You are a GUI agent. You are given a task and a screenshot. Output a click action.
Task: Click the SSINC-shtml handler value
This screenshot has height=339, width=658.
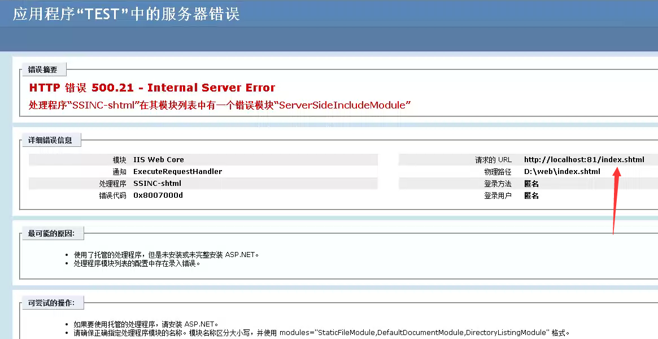pos(157,184)
